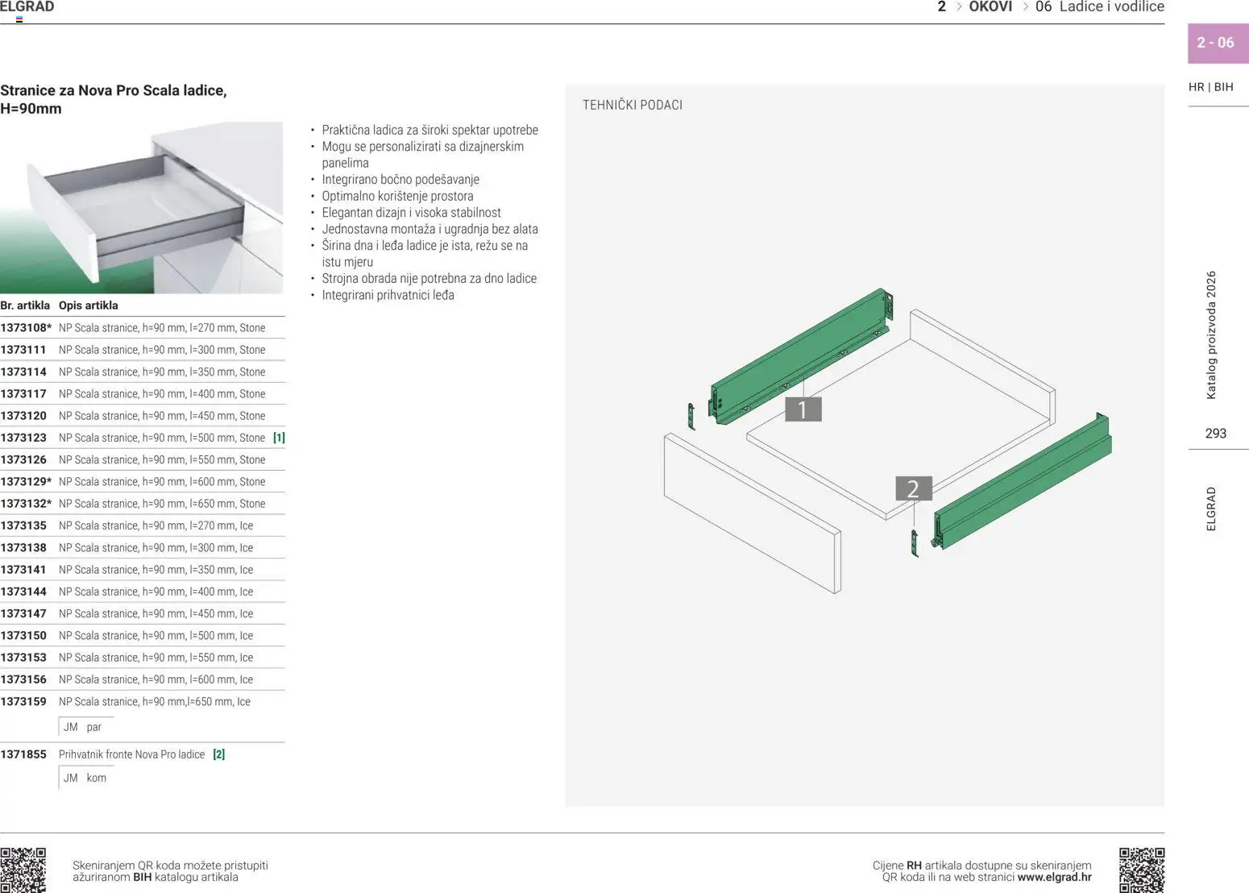Image resolution: width=1249 pixels, height=893 pixels.
Task: Select the pink 2 - 06 section tab
Action: 1215,43
